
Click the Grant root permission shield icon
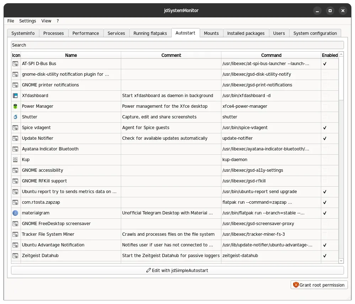296,285
